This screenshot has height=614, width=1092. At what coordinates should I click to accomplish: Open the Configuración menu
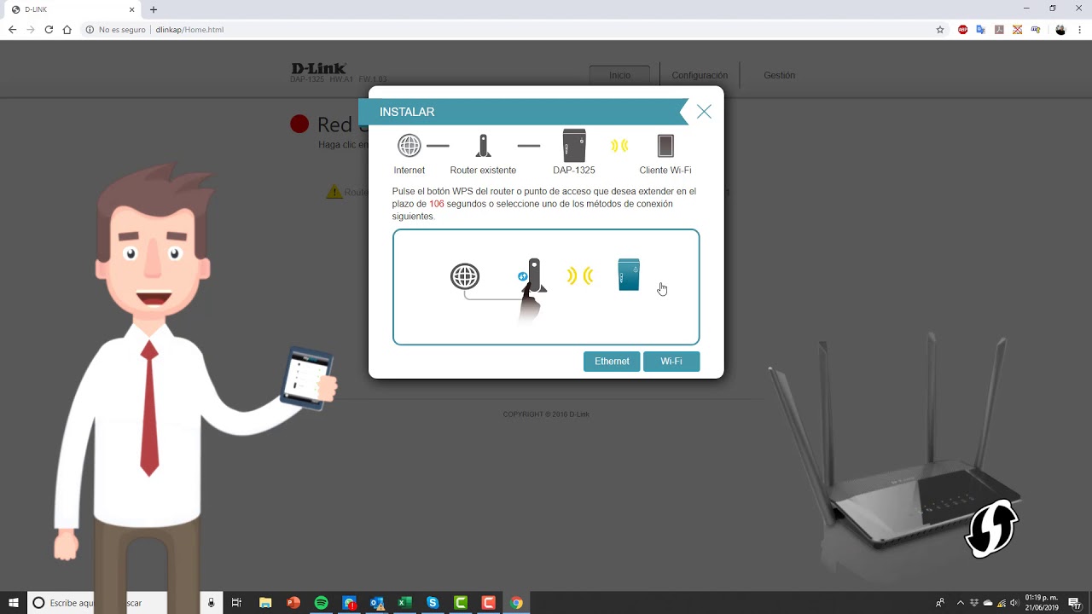click(x=700, y=75)
